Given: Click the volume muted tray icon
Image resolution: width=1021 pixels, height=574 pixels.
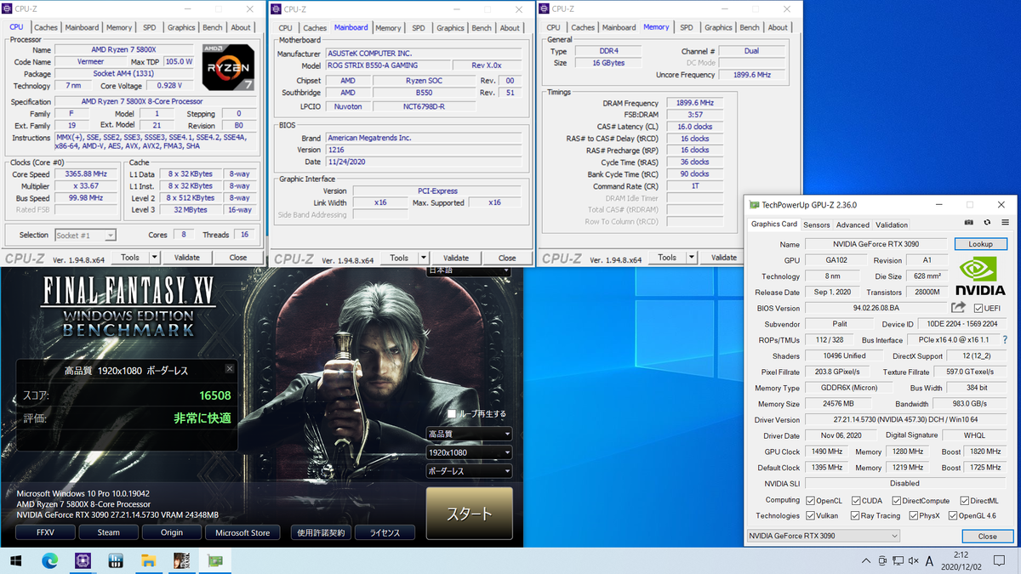Looking at the screenshot, I should [914, 561].
